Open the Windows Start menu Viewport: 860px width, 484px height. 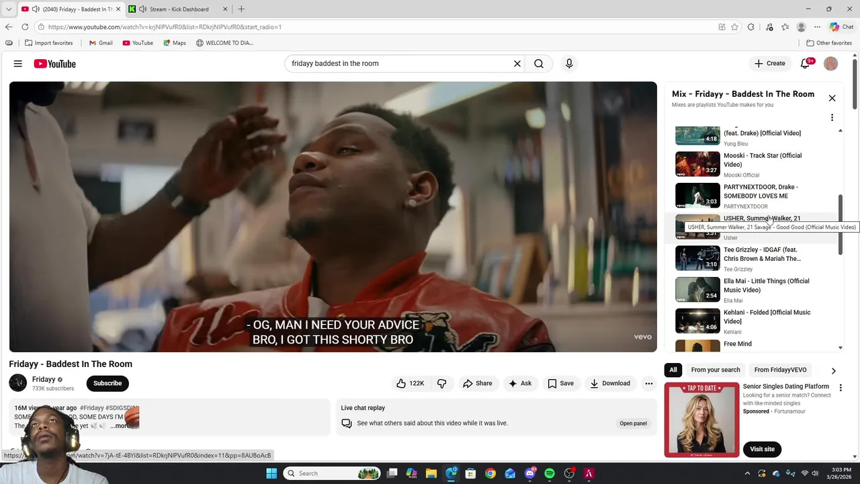point(271,473)
